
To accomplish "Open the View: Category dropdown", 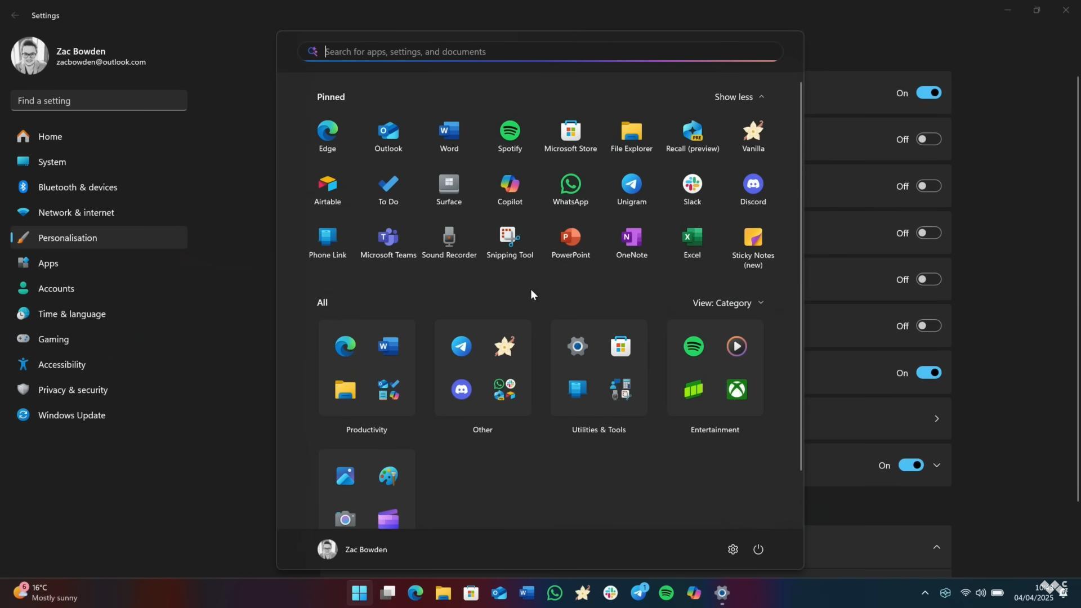I will [x=728, y=303].
